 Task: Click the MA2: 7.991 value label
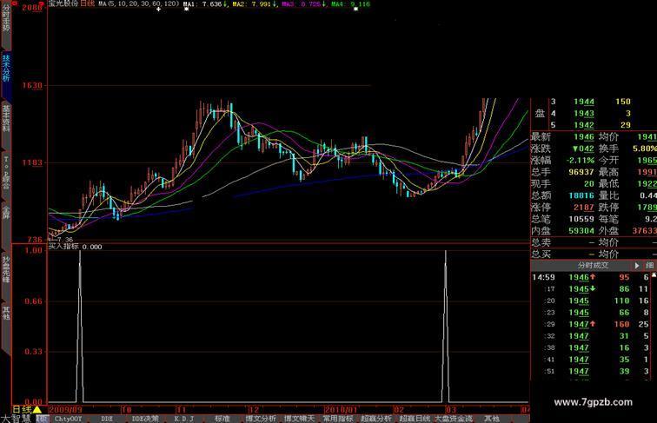pos(253,3)
